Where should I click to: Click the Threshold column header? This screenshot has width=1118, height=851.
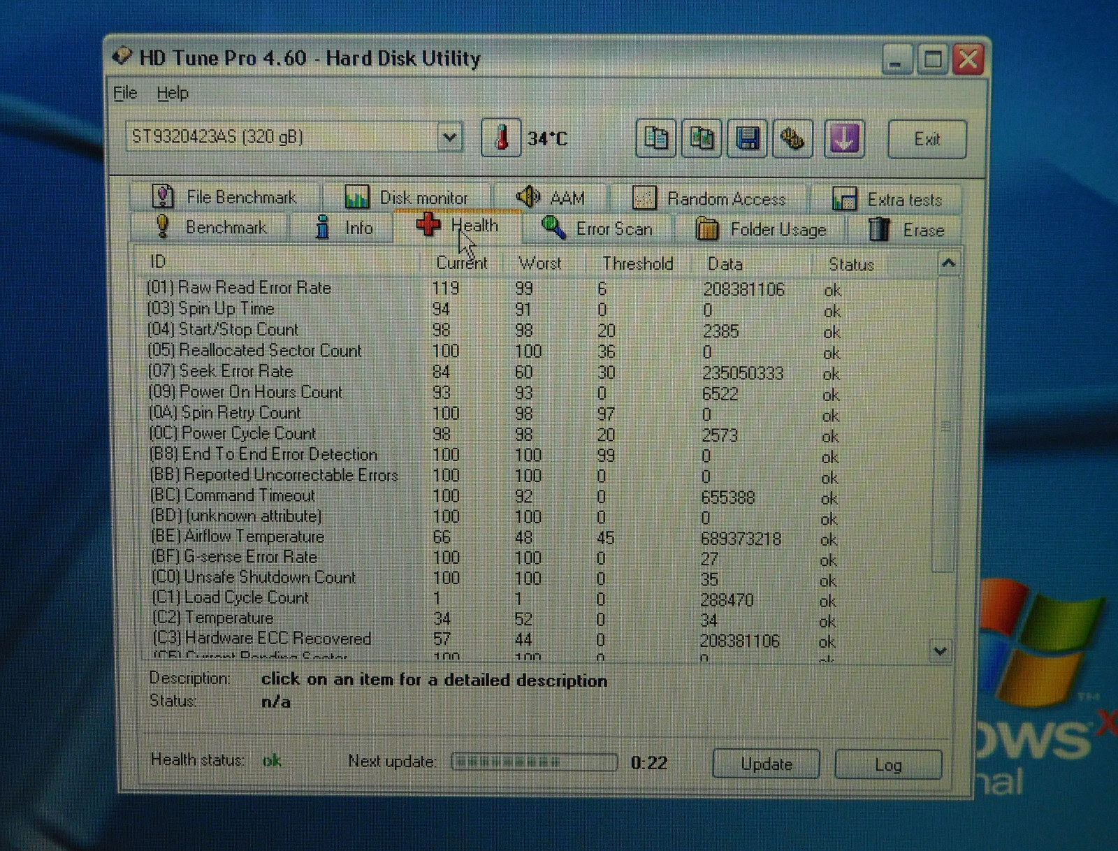click(638, 263)
